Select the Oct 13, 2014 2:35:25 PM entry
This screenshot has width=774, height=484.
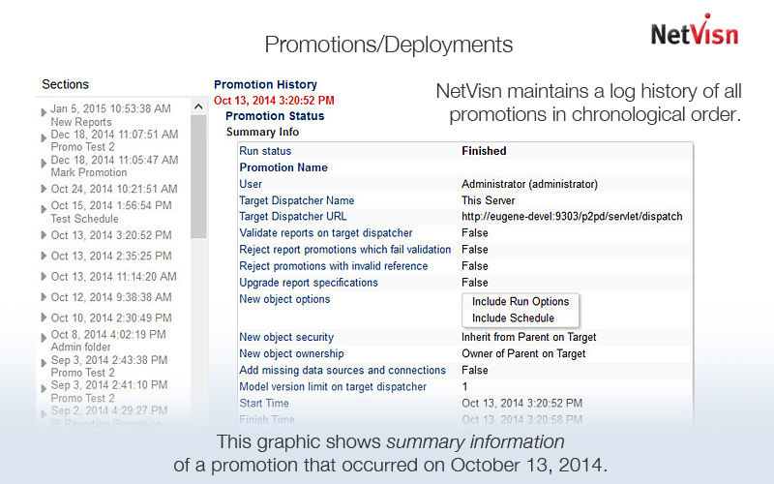pos(111,257)
